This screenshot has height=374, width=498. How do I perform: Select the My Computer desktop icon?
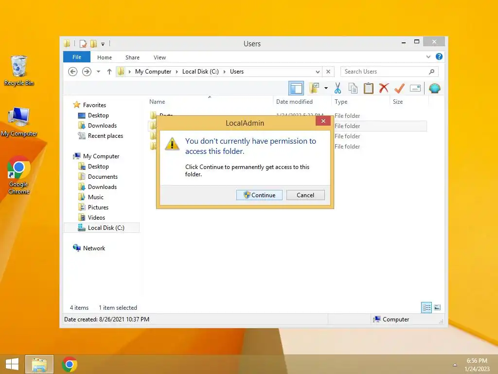(19, 122)
